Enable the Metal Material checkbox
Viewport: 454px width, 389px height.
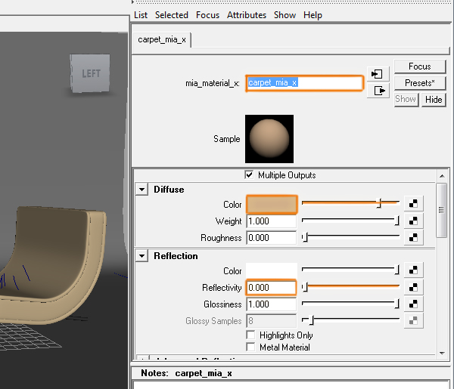[x=250, y=347]
